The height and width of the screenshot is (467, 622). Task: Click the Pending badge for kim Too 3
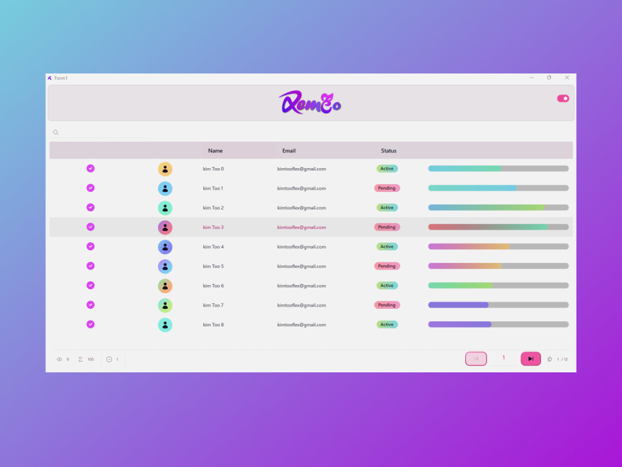click(x=387, y=227)
